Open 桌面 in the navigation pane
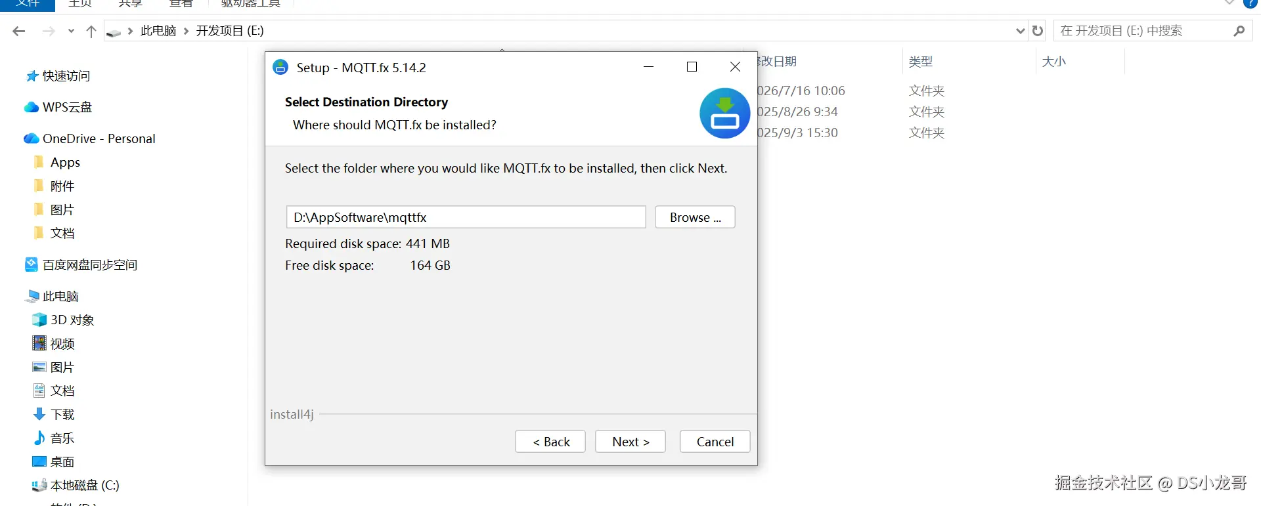1261x506 pixels. click(x=54, y=461)
